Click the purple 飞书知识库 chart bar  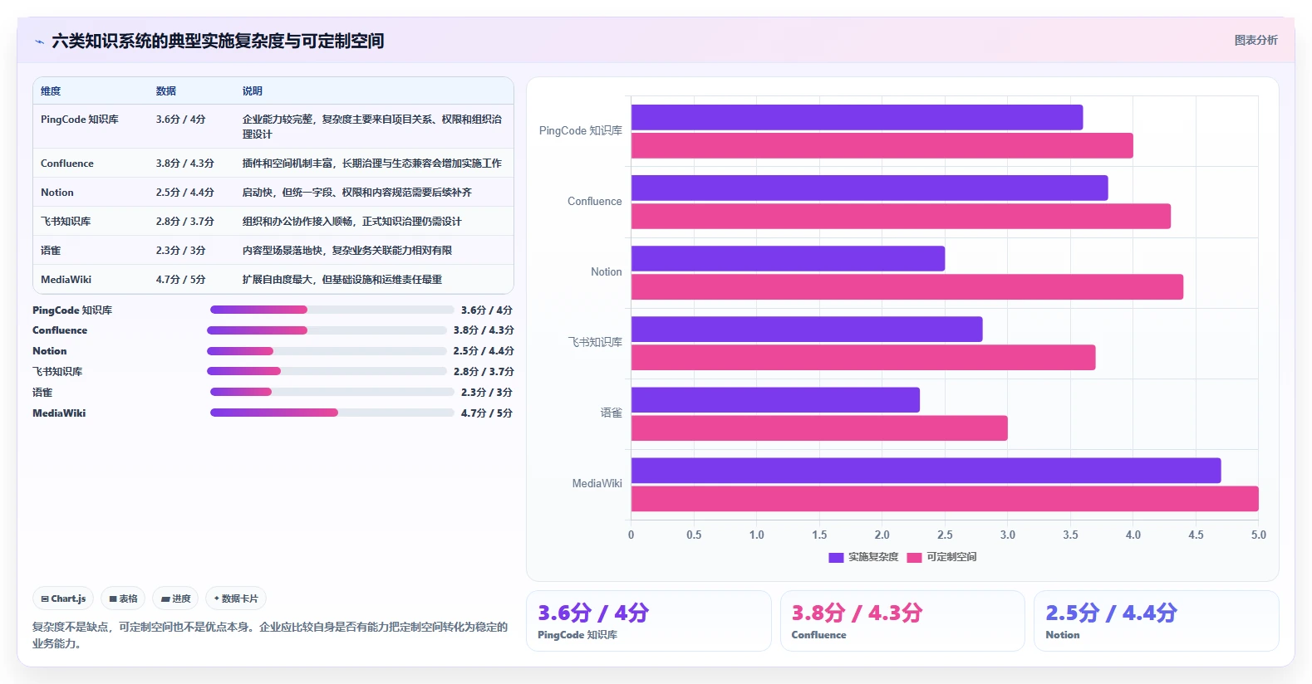[x=807, y=329]
